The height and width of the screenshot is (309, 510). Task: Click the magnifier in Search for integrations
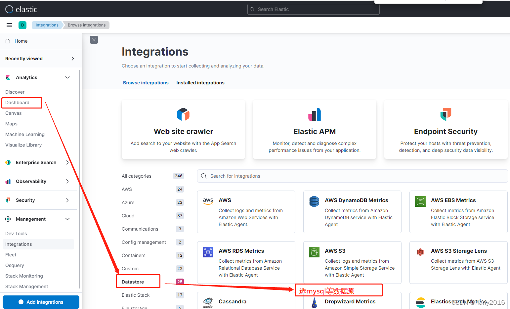tap(204, 176)
